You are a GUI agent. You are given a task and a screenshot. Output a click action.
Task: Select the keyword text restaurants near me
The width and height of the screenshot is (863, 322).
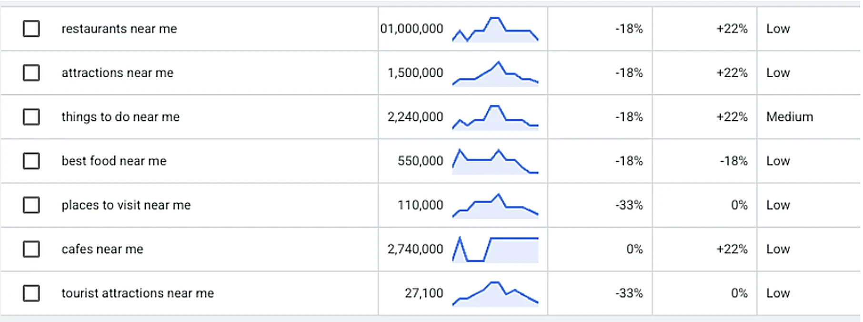(x=119, y=29)
